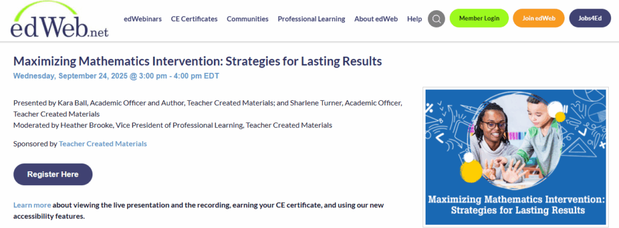Click the Register Here button
619x228 pixels.
click(x=53, y=174)
